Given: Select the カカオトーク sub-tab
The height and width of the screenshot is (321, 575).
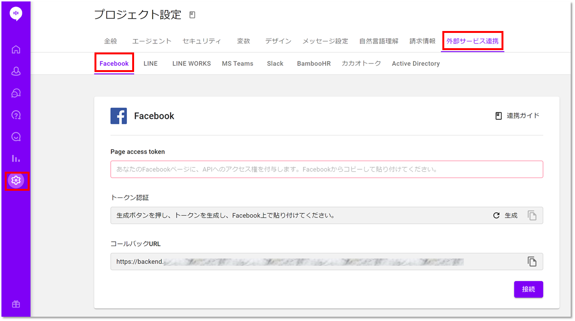Looking at the screenshot, I should tap(361, 63).
